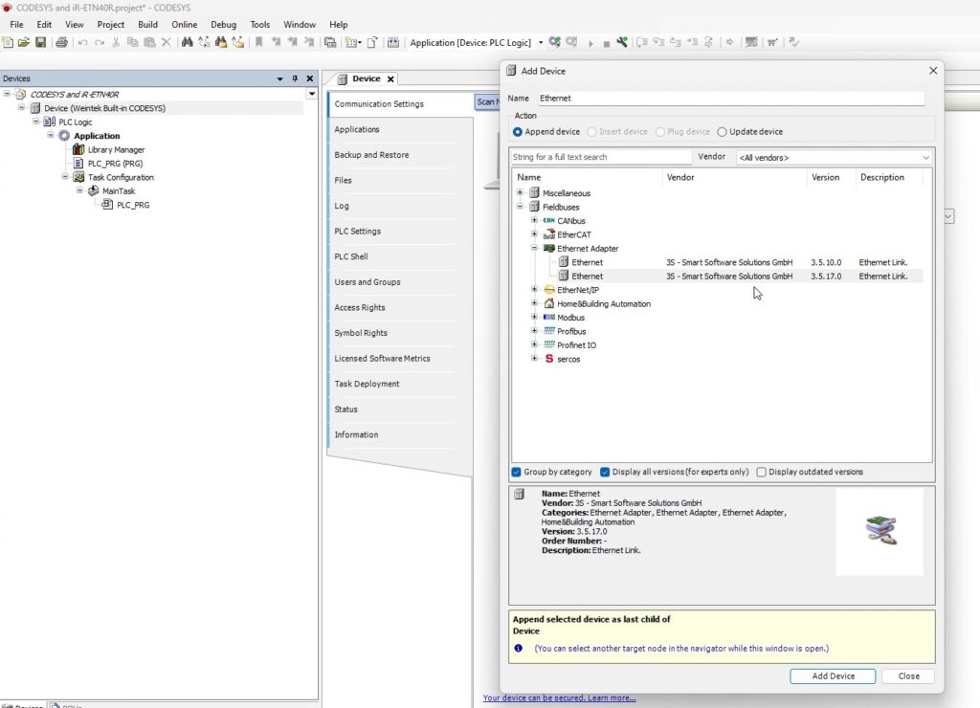
Task: Open the Application selector dropdown arrow
Action: [x=541, y=43]
